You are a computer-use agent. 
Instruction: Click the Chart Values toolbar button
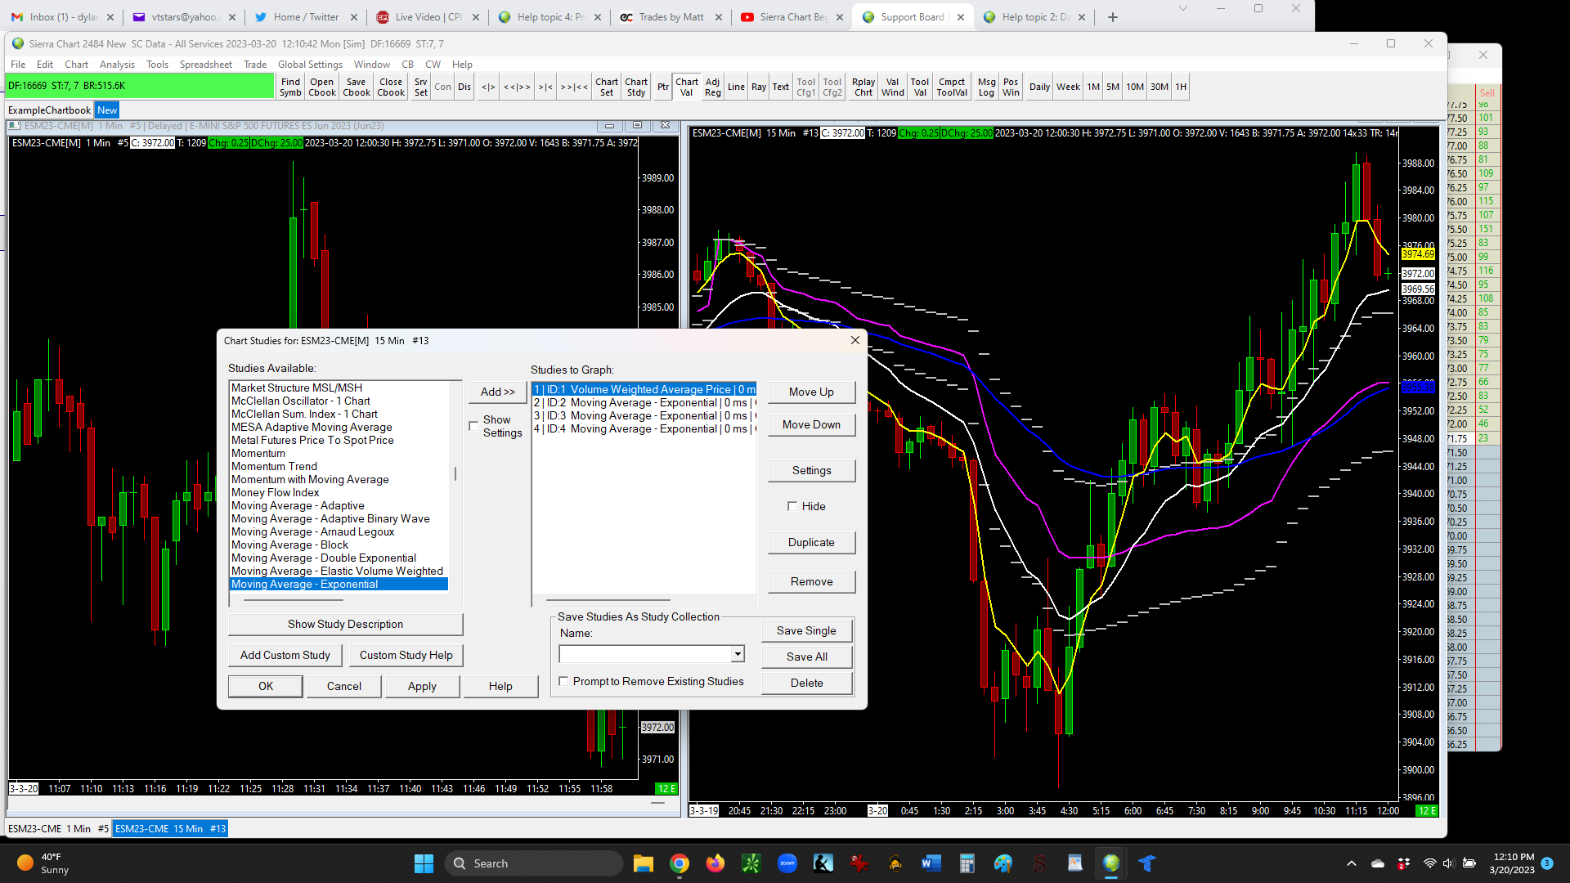(x=686, y=87)
